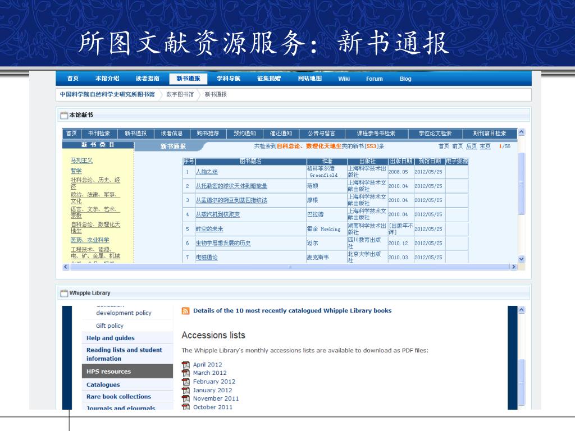Click the Whipple Library panel folder icon
Image resolution: width=575 pixels, height=431 pixels.
click(x=64, y=293)
